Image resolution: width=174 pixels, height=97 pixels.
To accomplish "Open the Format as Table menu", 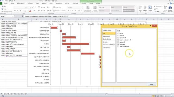I will 95,9.
